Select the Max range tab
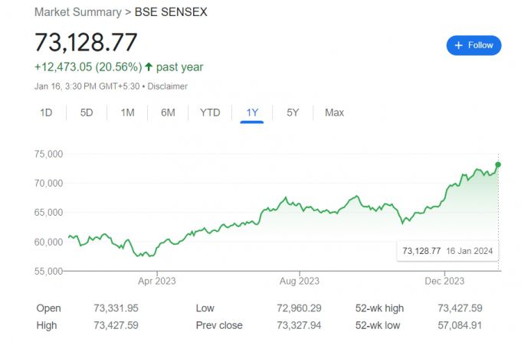 click(x=334, y=112)
